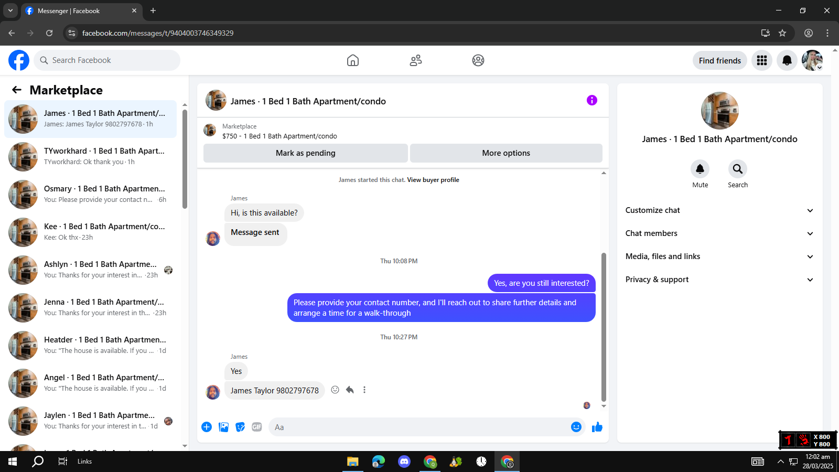Show hidden system tray icons
Screen dimensions: 839x472
tap(780, 462)
